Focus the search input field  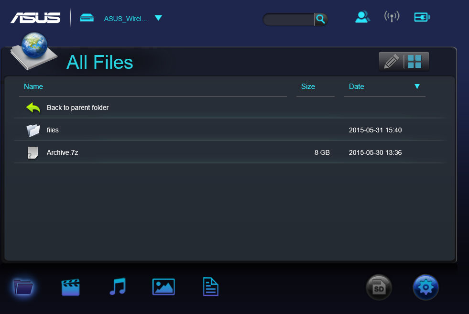(x=289, y=19)
